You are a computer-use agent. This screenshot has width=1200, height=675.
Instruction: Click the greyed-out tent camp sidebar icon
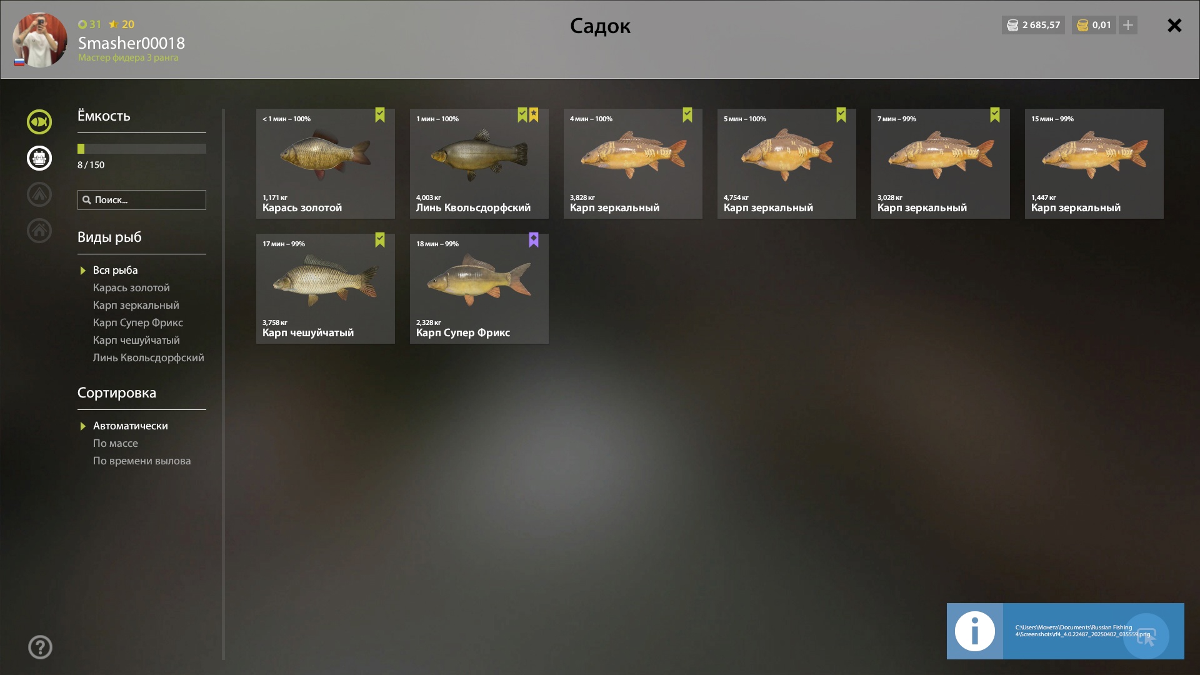click(x=39, y=194)
